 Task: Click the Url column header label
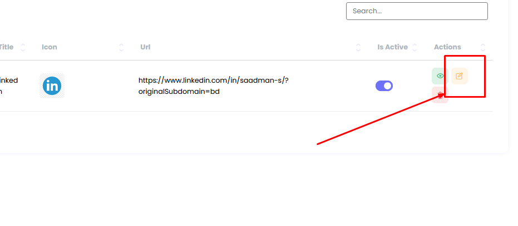point(145,47)
